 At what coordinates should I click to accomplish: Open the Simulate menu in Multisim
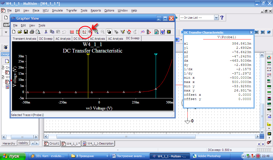tap(57, 10)
